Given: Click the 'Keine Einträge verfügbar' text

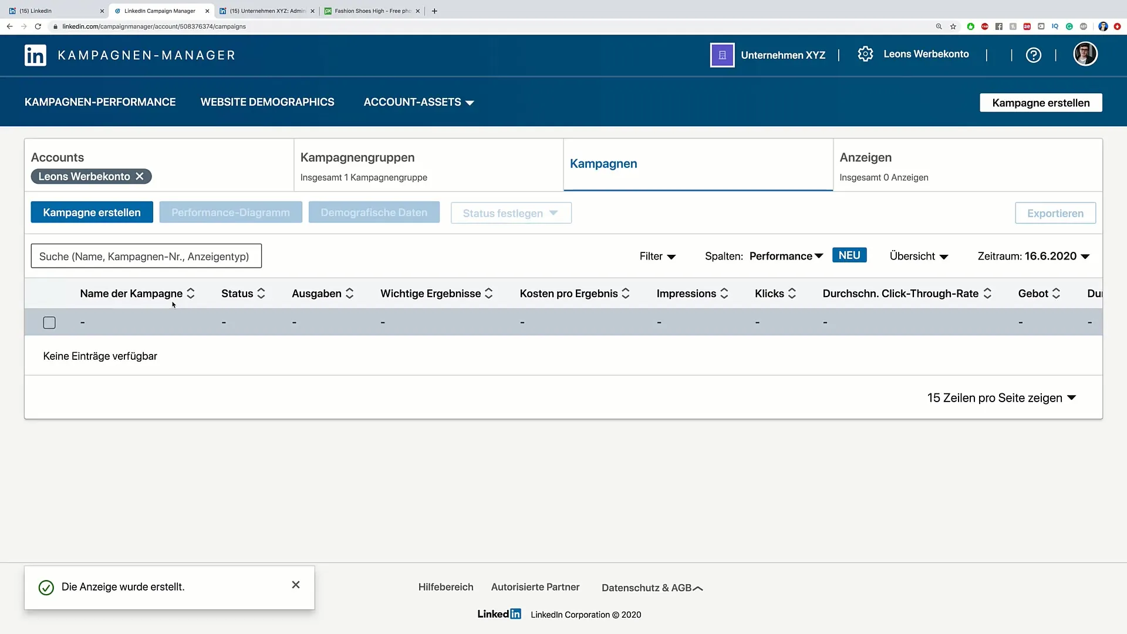Looking at the screenshot, I should click(100, 356).
